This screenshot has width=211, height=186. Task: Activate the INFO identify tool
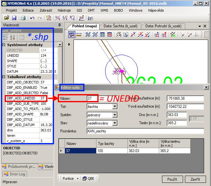coord(72,35)
